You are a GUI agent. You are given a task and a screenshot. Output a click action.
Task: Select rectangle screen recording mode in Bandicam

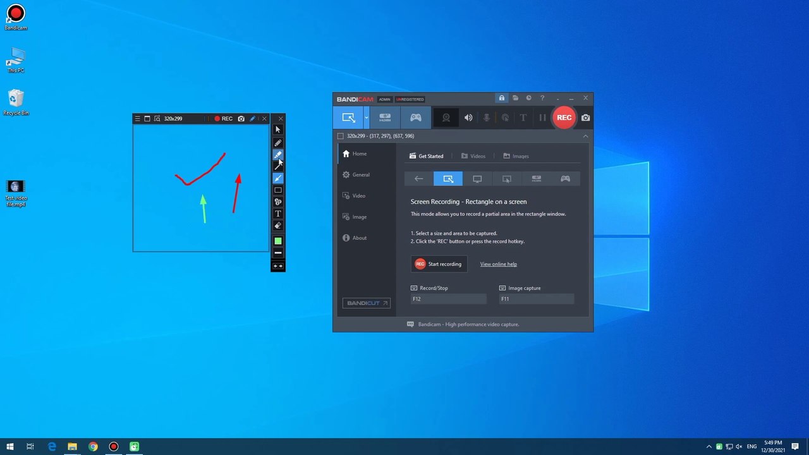click(348, 118)
